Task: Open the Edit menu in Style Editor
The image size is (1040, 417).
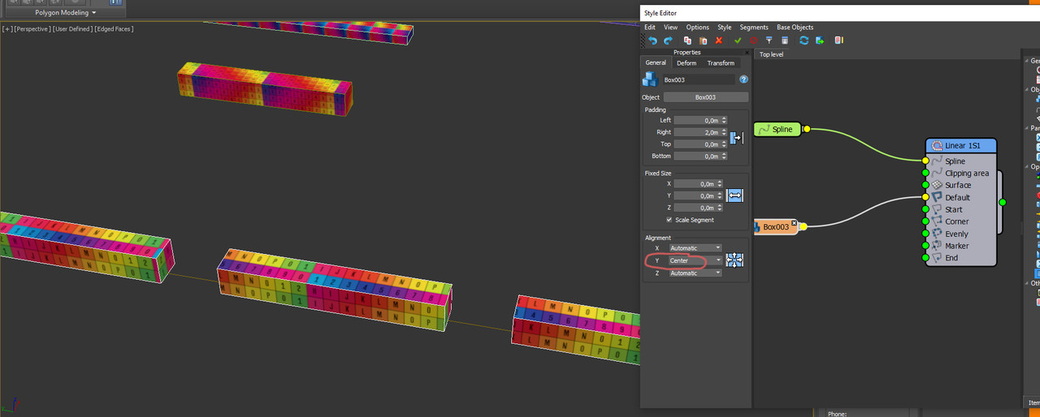Action: [x=650, y=28]
